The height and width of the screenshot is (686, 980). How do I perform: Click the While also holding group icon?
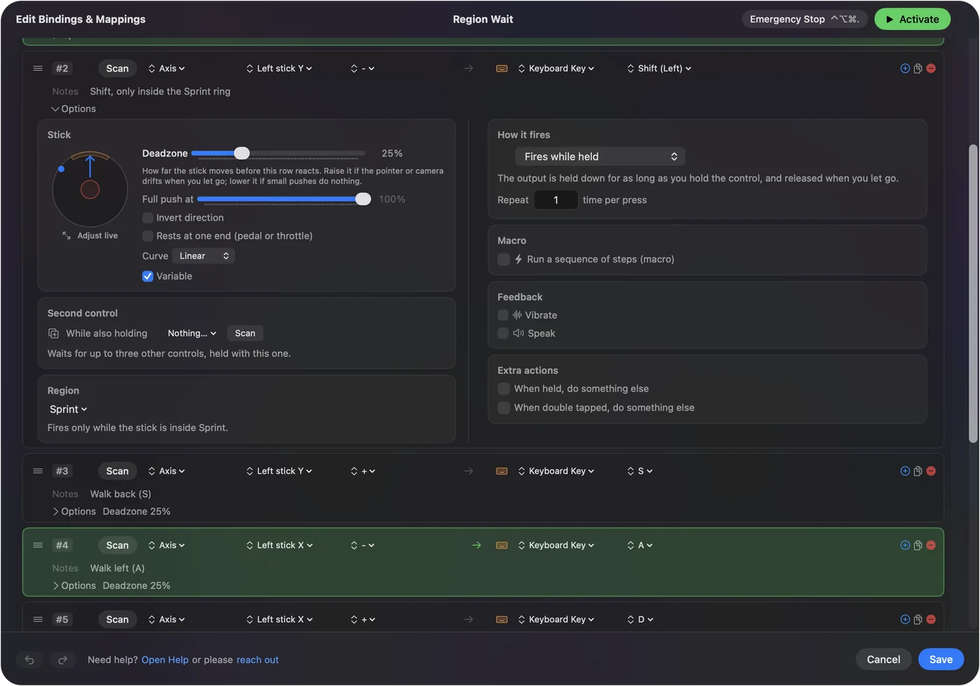coord(53,334)
